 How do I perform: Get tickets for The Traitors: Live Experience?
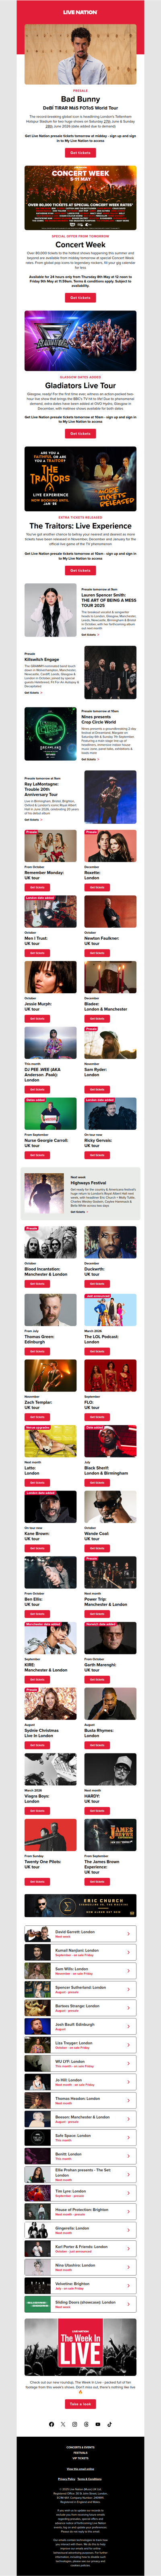[80, 570]
